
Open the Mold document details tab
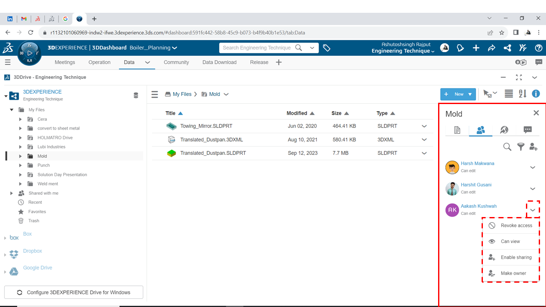[457, 130]
